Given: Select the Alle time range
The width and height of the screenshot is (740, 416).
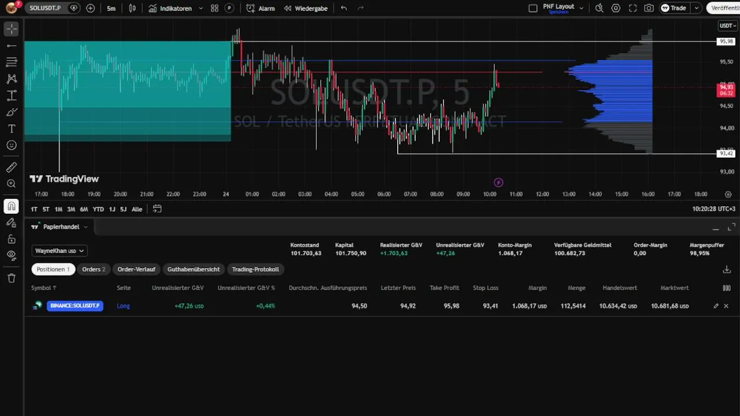Looking at the screenshot, I should (137, 209).
